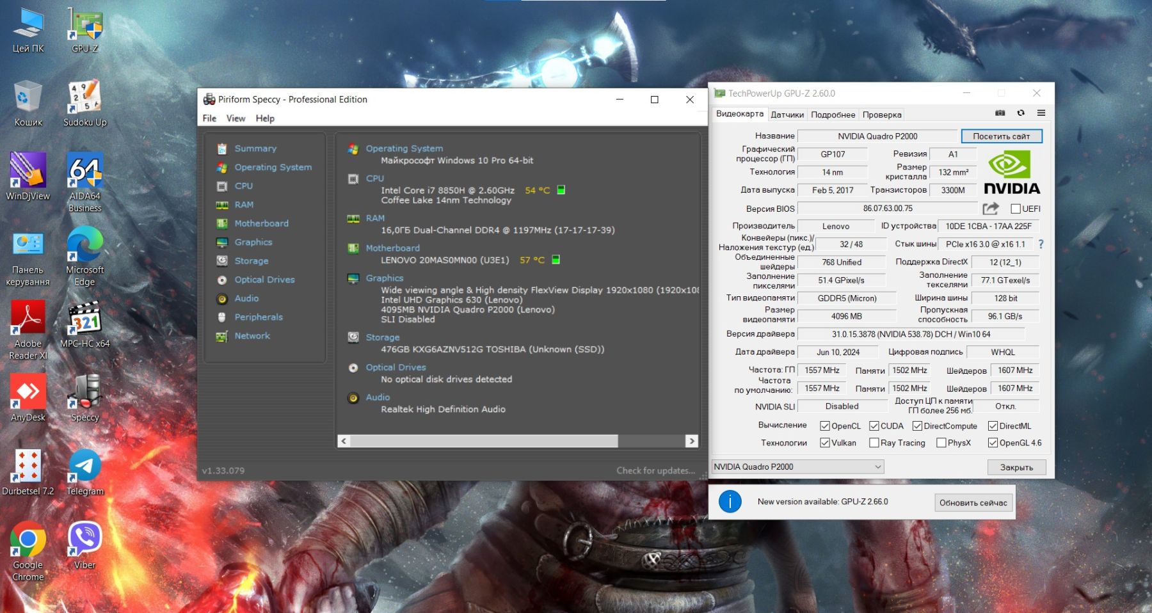This screenshot has width=1152, height=613.
Task: Click the Посетить сайт button
Action: (x=1002, y=136)
